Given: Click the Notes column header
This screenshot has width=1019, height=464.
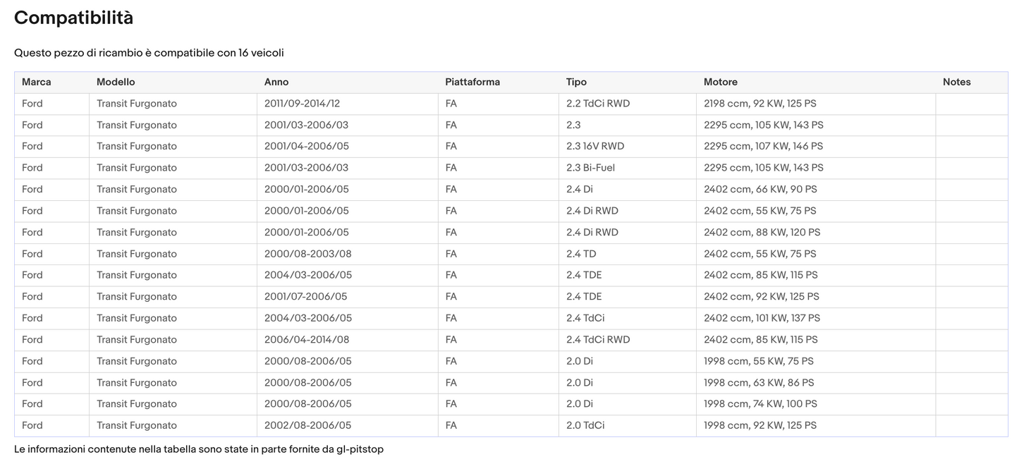Looking at the screenshot, I should [956, 82].
